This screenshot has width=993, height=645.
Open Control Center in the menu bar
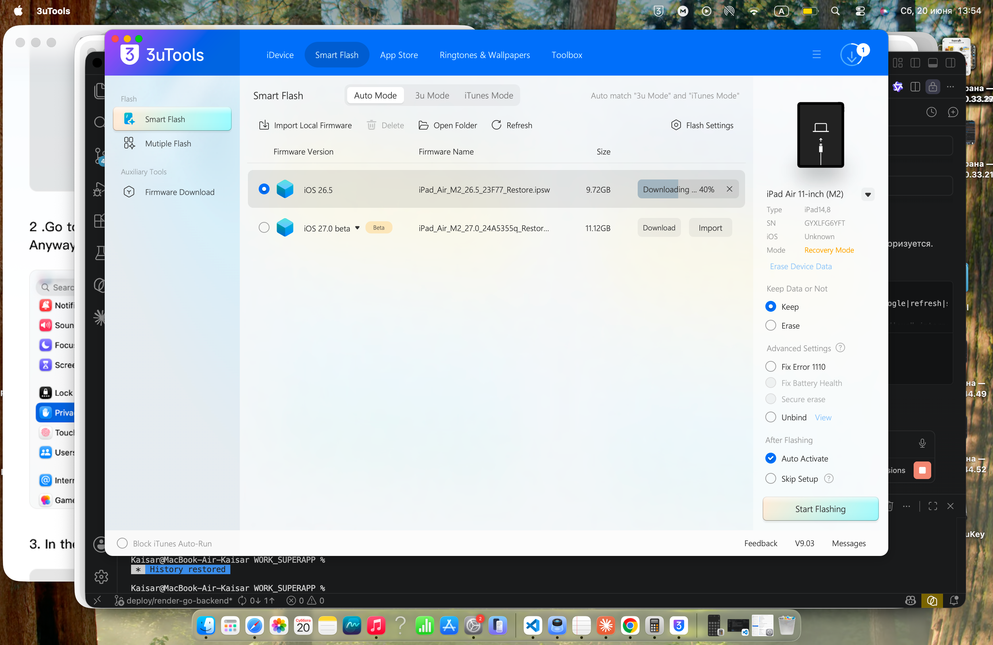click(860, 11)
